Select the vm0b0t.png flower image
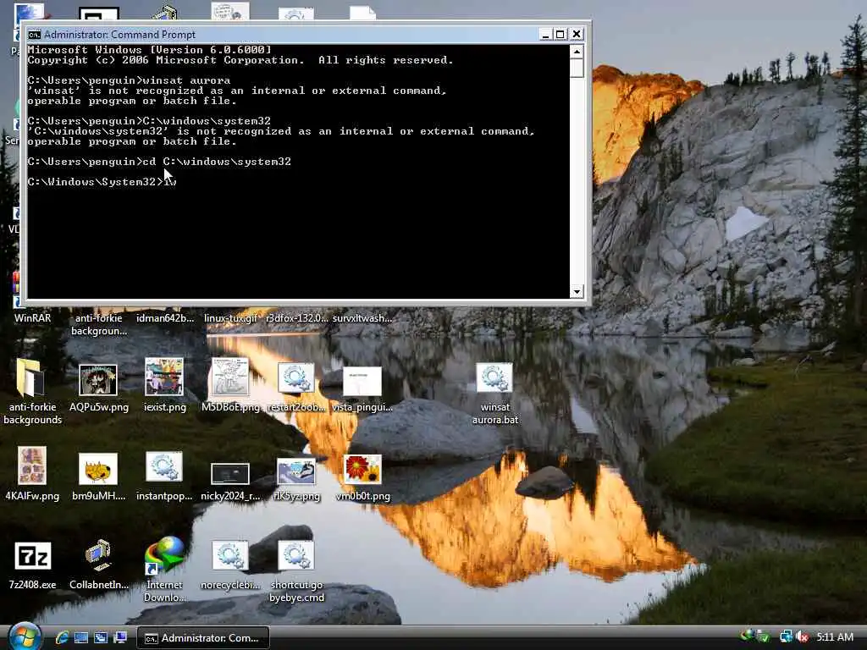867x650 pixels. tap(362, 477)
